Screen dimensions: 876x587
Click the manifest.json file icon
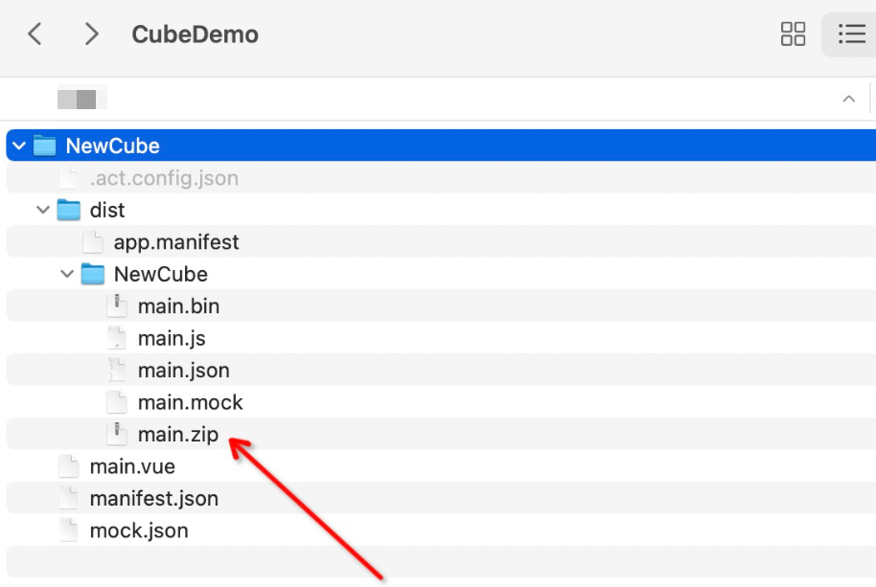coord(69,498)
